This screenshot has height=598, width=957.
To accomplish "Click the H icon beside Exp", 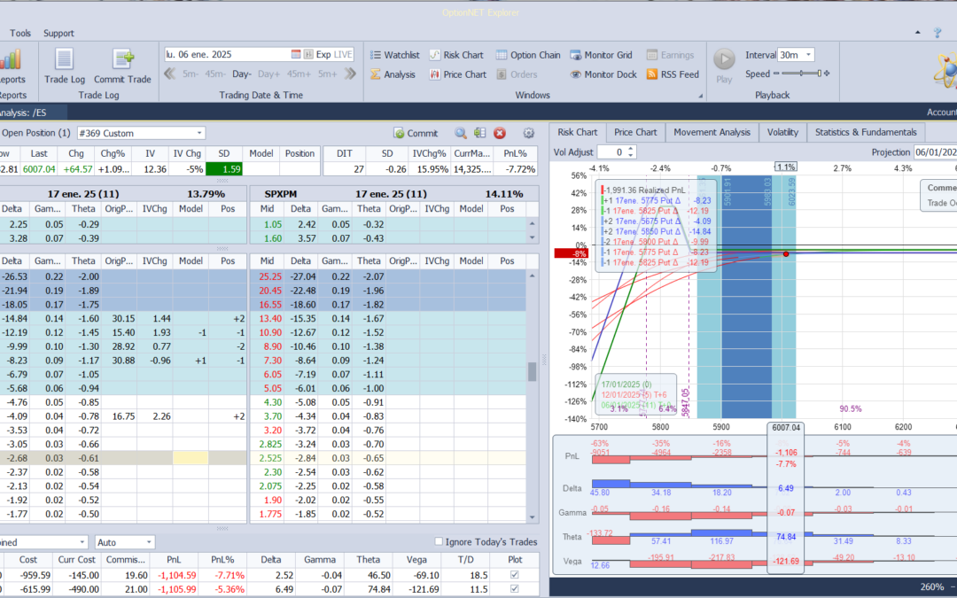I will pyautogui.click(x=308, y=54).
